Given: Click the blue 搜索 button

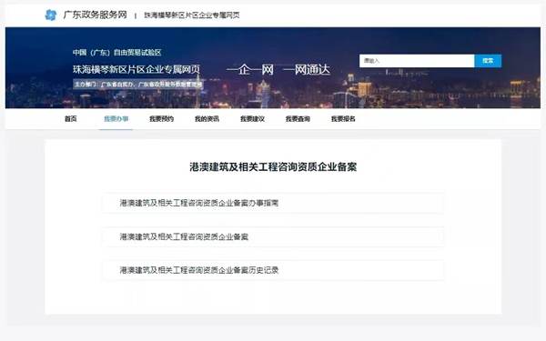Looking at the screenshot, I should tap(488, 61).
